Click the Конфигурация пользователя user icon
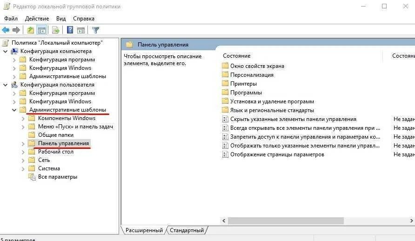The width and height of the screenshot is (415, 241). tap(14, 85)
